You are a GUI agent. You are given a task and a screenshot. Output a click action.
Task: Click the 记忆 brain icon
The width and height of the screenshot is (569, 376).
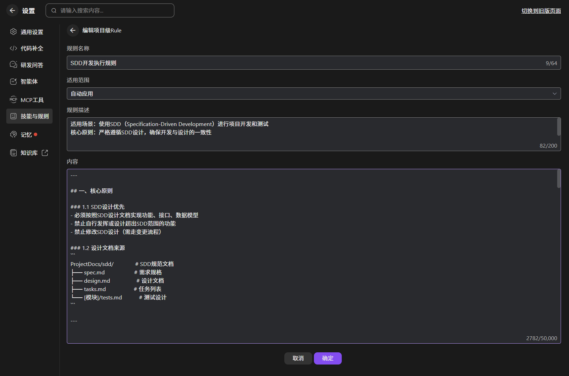[x=13, y=134]
